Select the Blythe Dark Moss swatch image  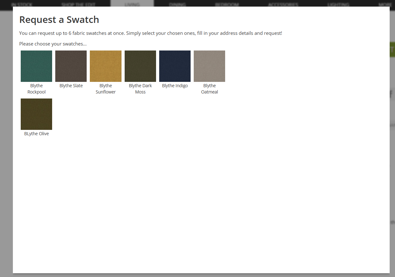[140, 66]
